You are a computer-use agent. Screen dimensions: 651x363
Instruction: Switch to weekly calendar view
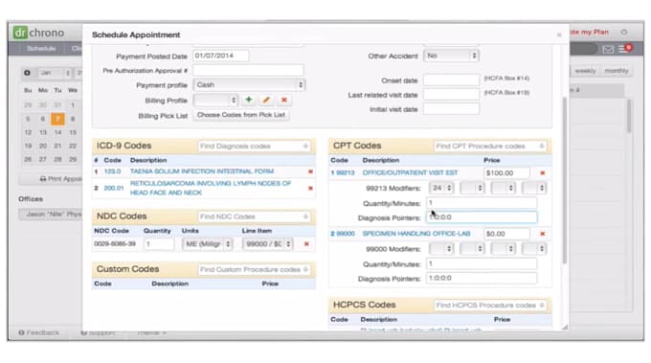585,71
